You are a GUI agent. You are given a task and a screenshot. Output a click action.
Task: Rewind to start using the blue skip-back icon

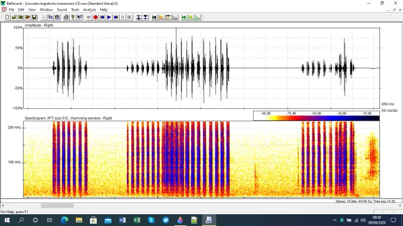pyautogui.click(x=103, y=17)
